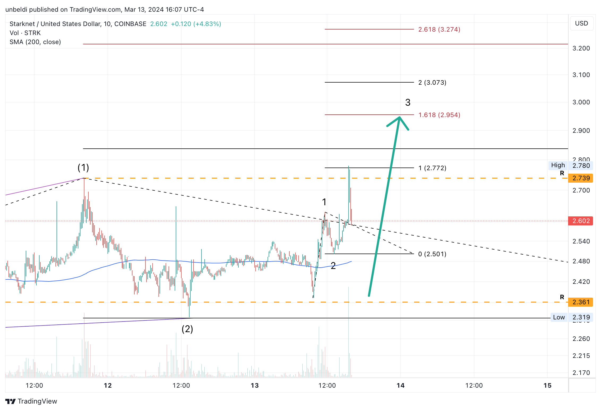Click the green 2.602 price in header
The width and height of the screenshot is (601, 411).
[159, 24]
